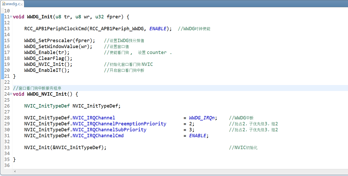Click WWDG_NVIC_Init name on line 24
This screenshot has width=348, height=176.
pyautogui.click(x=47, y=94)
